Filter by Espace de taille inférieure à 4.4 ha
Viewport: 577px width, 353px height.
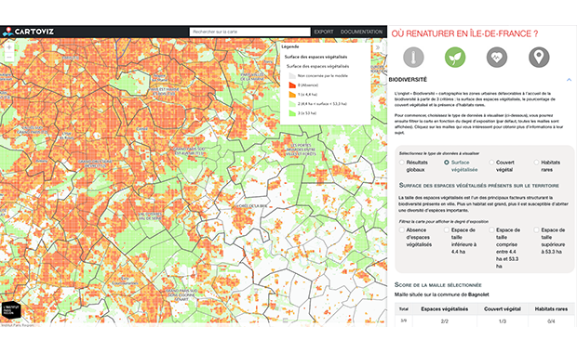tap(447, 230)
